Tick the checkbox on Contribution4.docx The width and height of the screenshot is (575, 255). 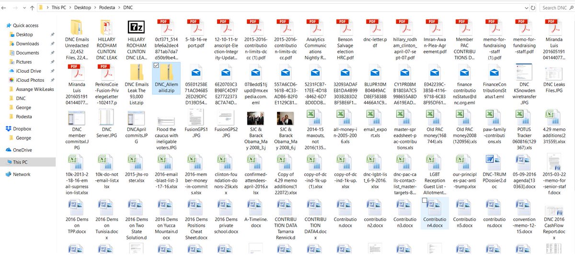(x=425, y=200)
